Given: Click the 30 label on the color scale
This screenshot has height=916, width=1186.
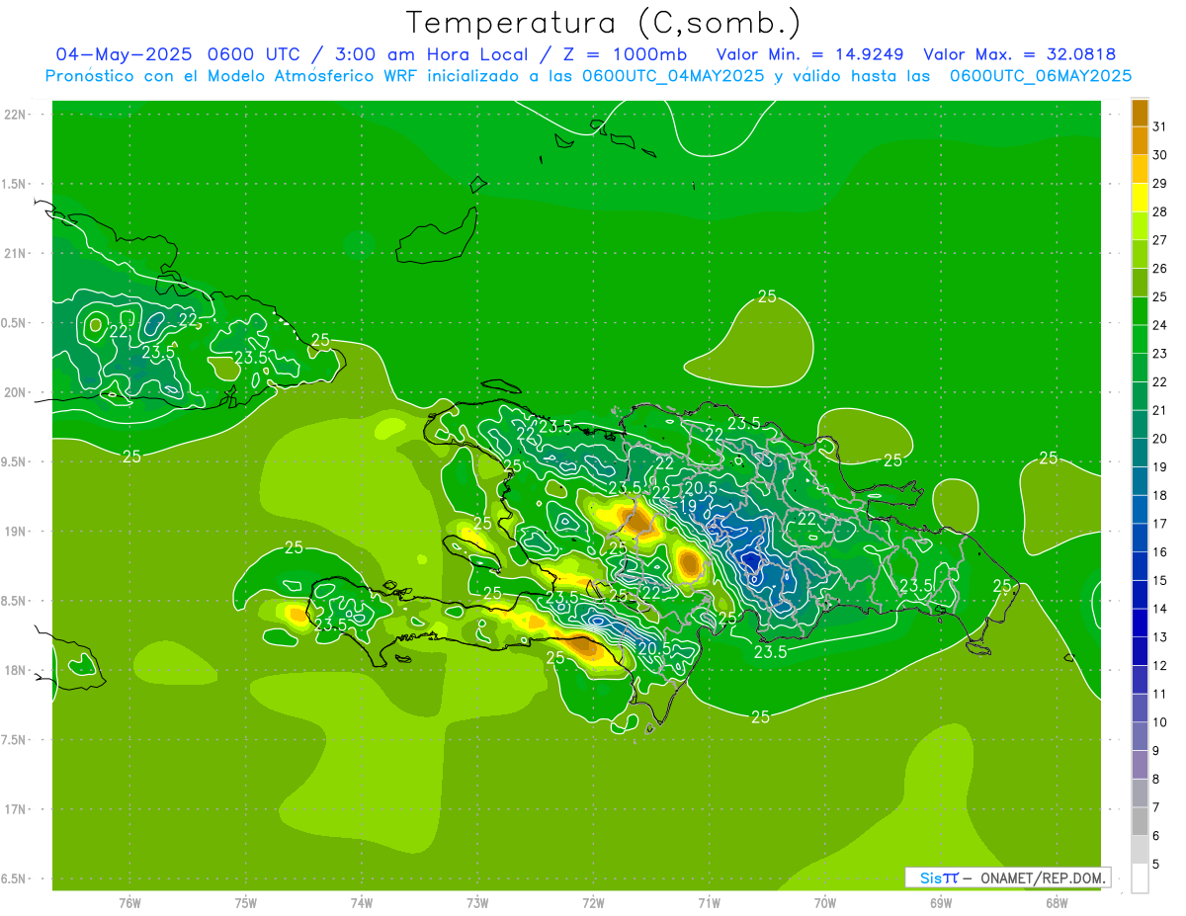Looking at the screenshot, I should pos(1159,155).
